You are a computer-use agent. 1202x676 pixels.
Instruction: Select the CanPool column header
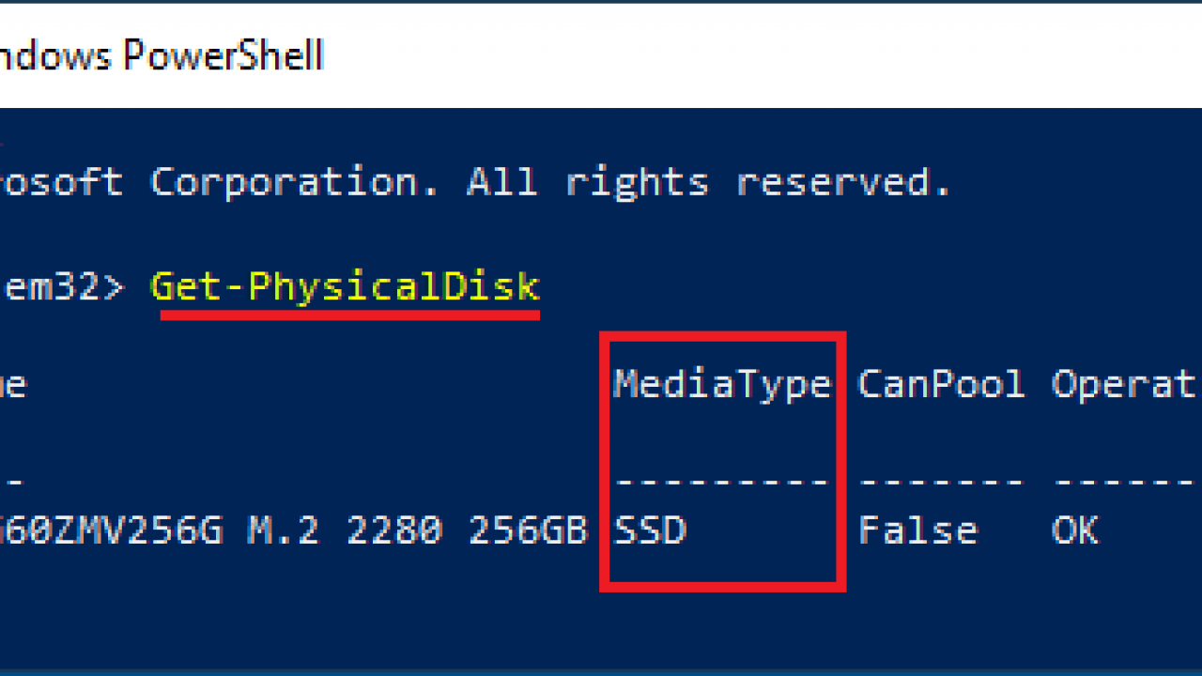click(941, 384)
